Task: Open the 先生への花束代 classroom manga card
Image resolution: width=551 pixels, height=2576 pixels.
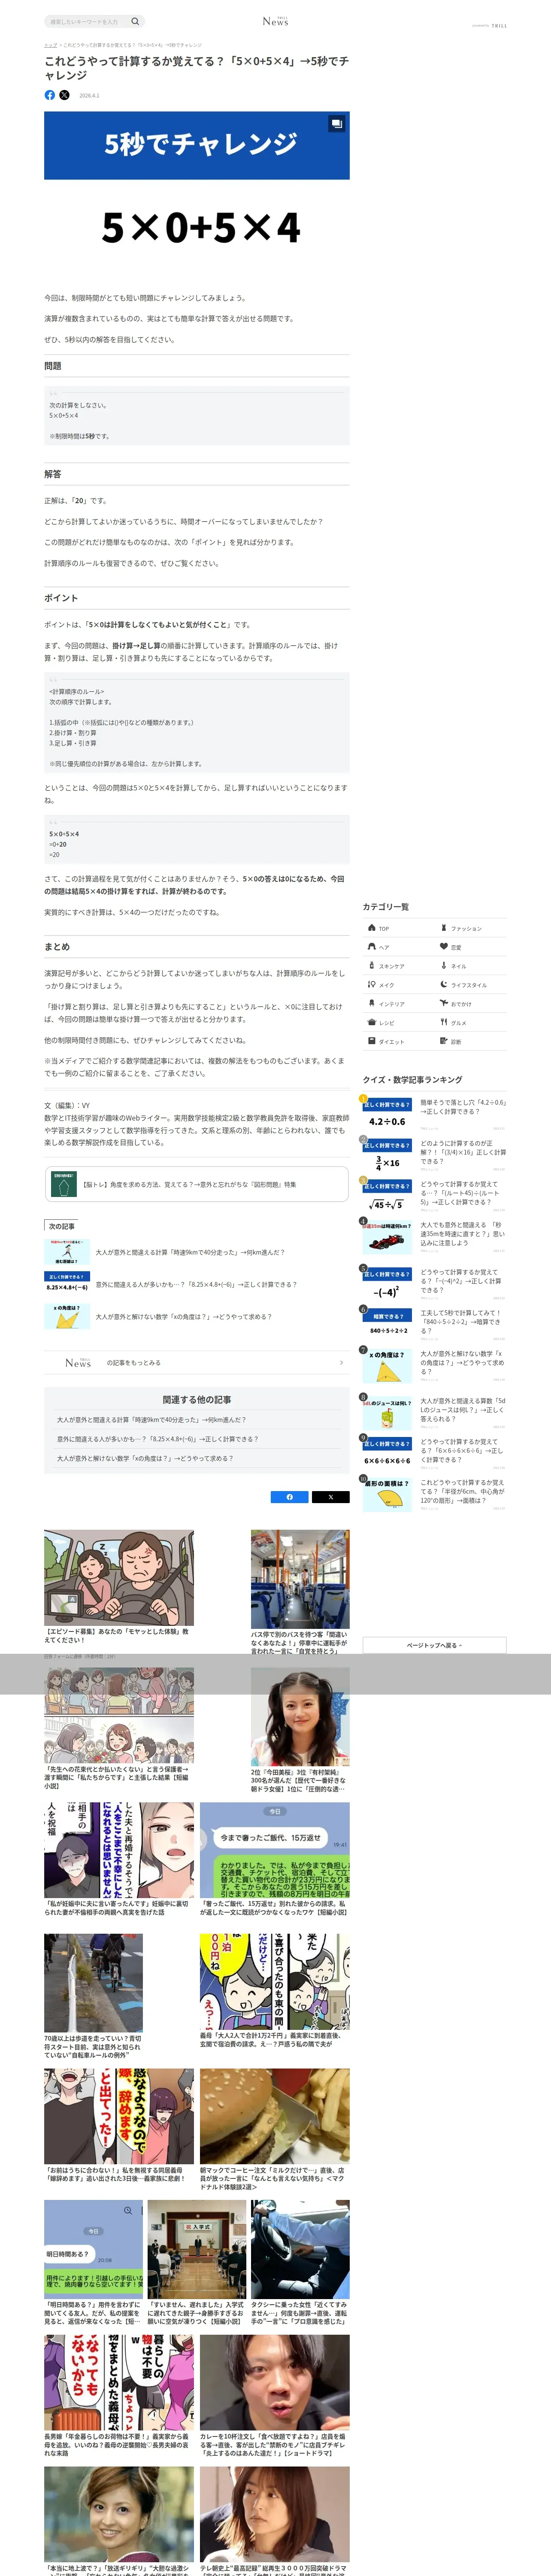Action: 119,1727
